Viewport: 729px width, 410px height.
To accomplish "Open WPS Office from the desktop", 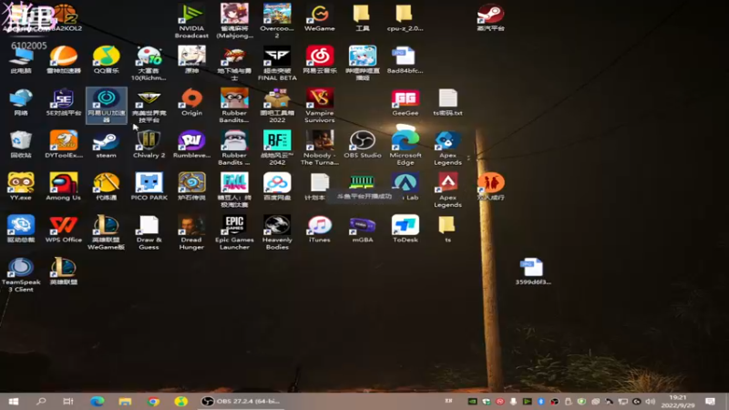I will pos(64,230).
